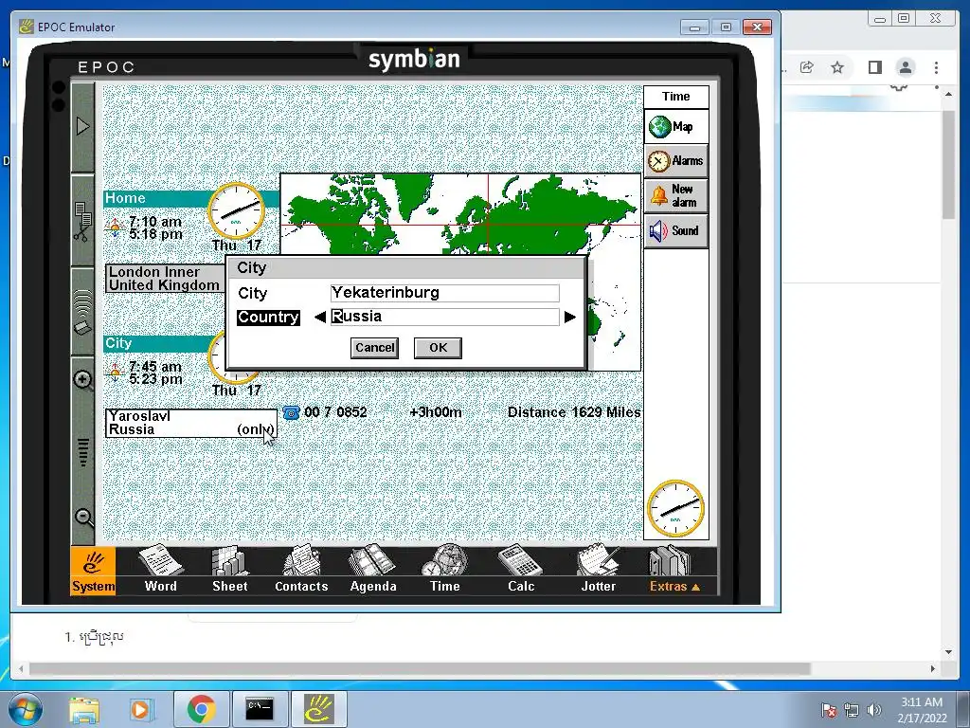Screen dimensions: 970x728
Task: Cancel the City dialog
Action: coord(374,348)
